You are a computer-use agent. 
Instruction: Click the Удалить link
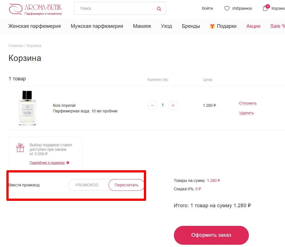[x=246, y=113]
